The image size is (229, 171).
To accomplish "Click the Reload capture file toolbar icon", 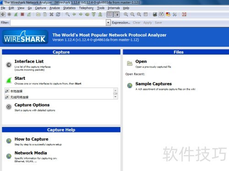I will point(58,15).
